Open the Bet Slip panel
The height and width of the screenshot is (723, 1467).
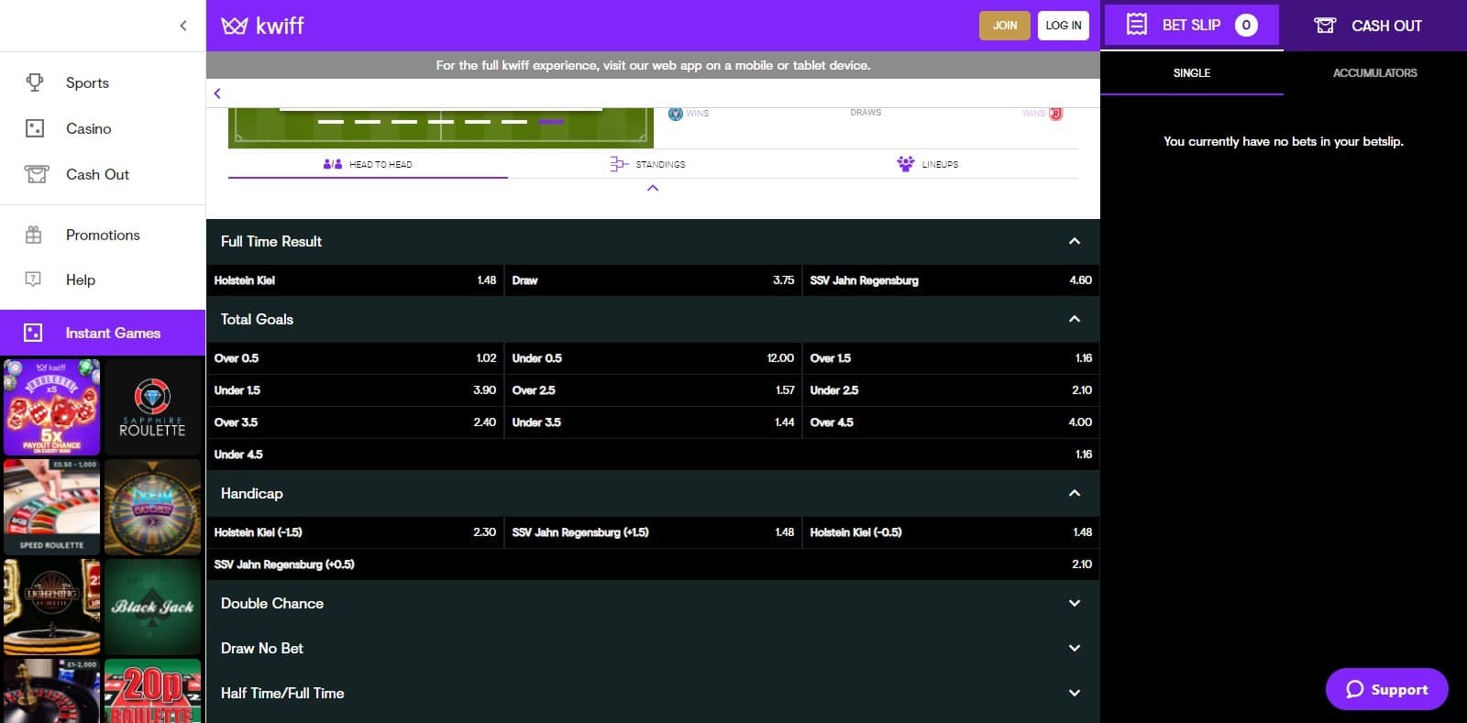1192,25
